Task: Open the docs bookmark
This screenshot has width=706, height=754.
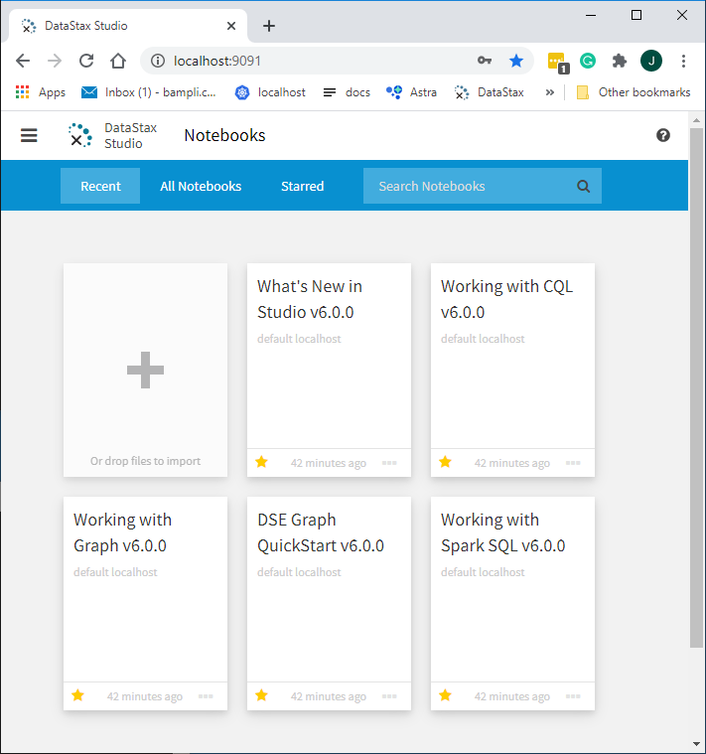Action: tap(347, 92)
